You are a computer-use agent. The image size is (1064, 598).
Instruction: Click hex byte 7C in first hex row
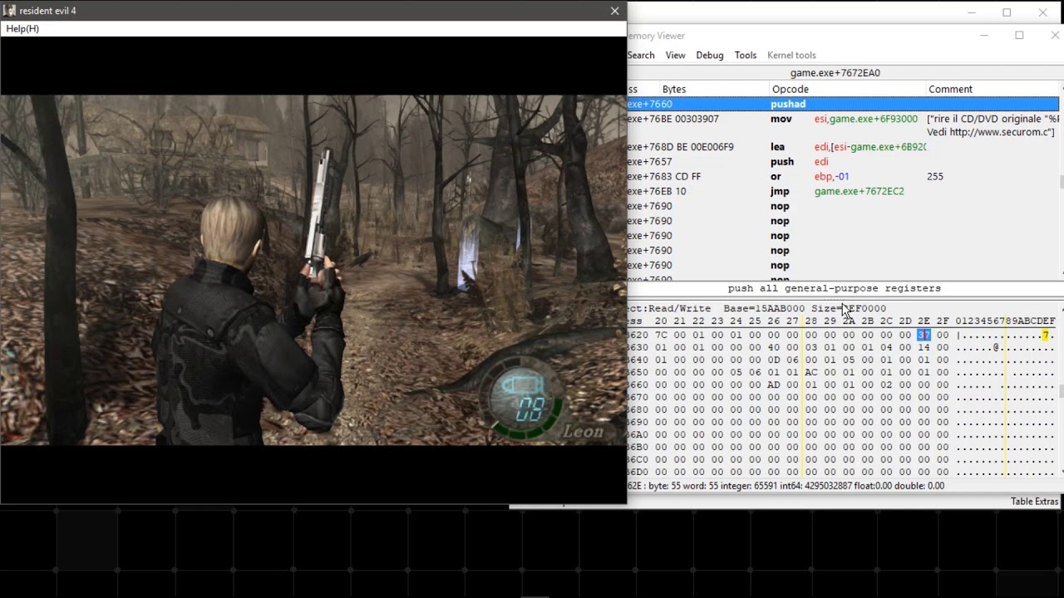coord(661,336)
